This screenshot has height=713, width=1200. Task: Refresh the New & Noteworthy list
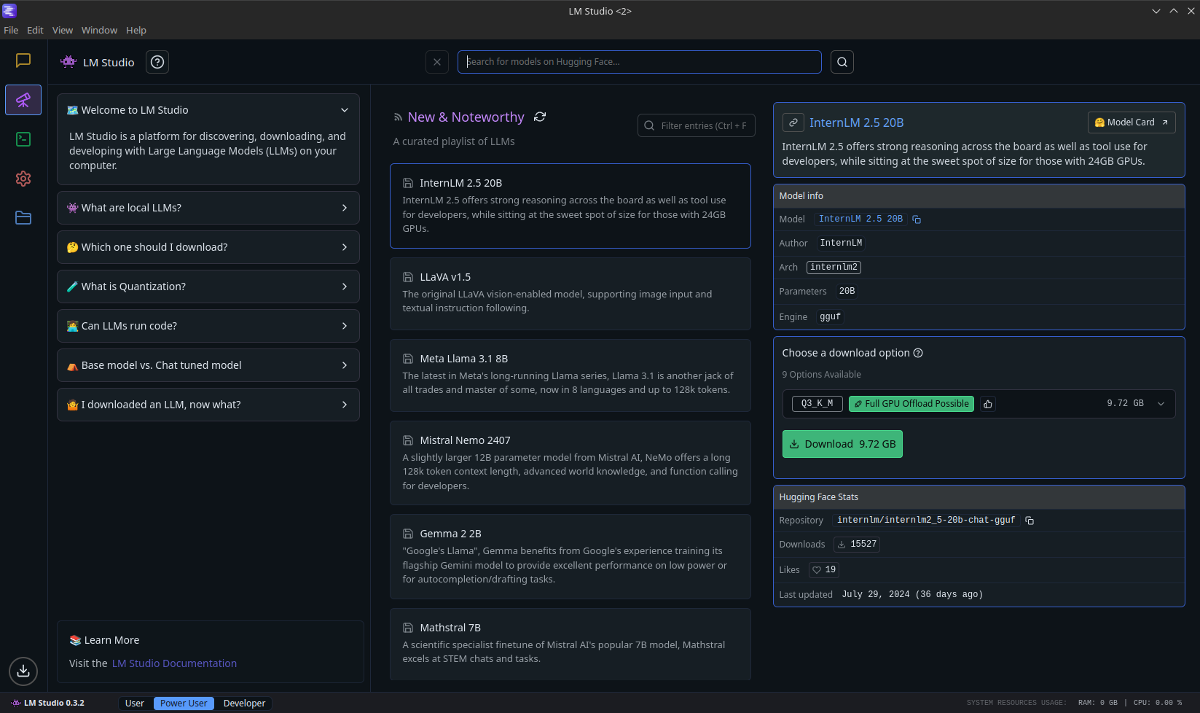[540, 117]
